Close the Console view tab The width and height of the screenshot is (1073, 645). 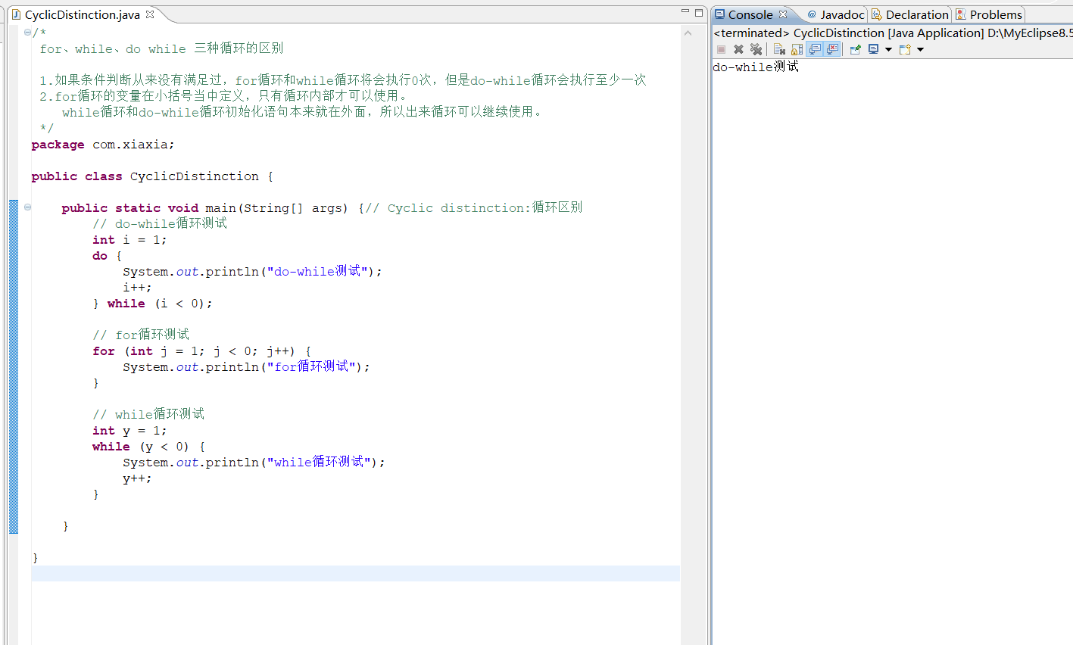point(783,14)
